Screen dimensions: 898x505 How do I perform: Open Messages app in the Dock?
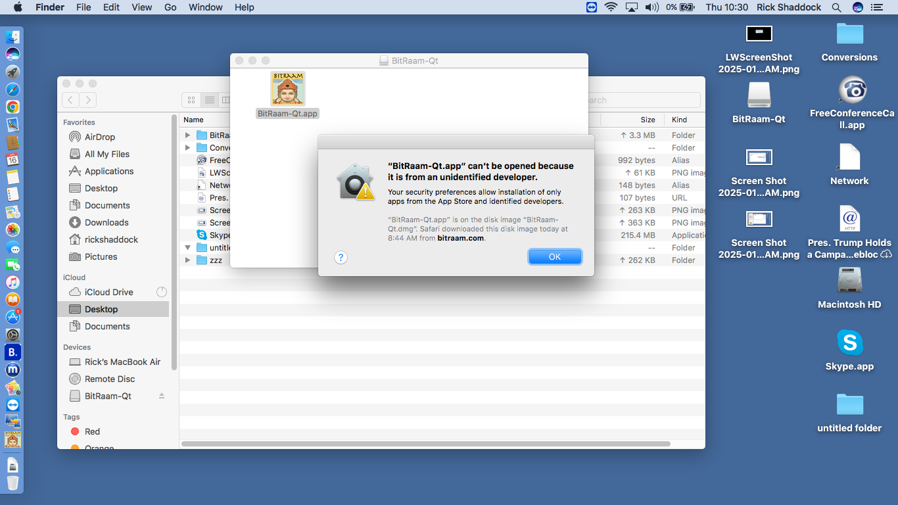12,247
